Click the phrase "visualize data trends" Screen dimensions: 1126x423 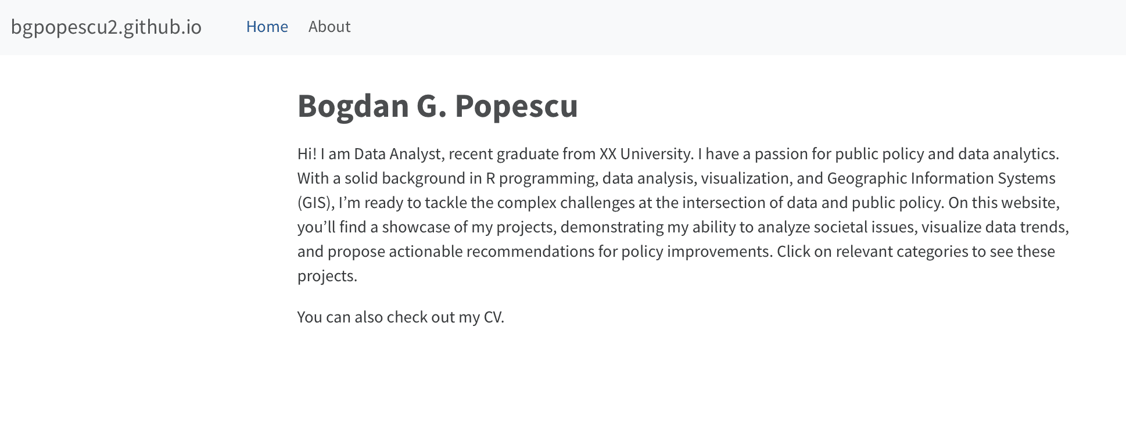click(994, 227)
